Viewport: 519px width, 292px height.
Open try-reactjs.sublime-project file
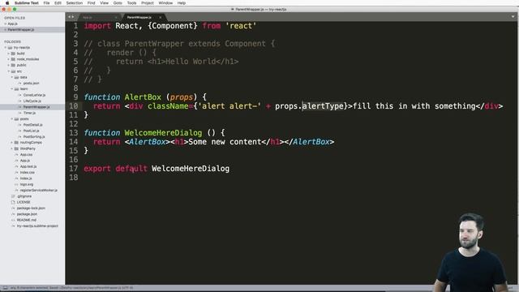pyautogui.click(x=37, y=226)
